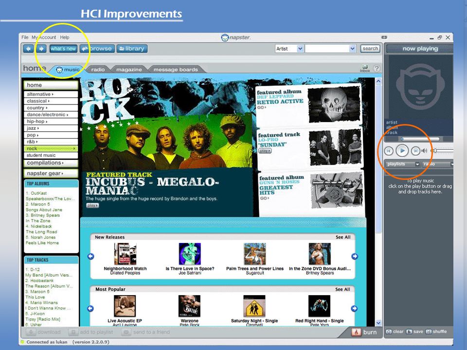467x350 pixels.
Task: Play the current track with play button
Action: click(402, 151)
